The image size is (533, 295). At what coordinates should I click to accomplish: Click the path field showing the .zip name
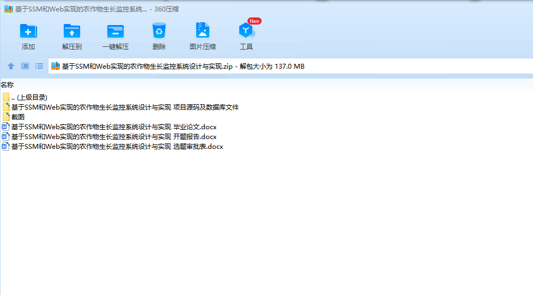(290, 66)
